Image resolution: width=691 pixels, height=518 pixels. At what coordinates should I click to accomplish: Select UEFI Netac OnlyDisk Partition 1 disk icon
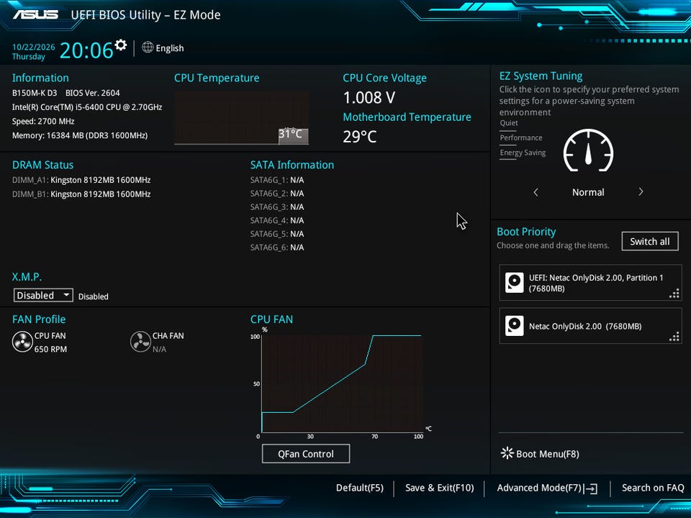coord(514,283)
